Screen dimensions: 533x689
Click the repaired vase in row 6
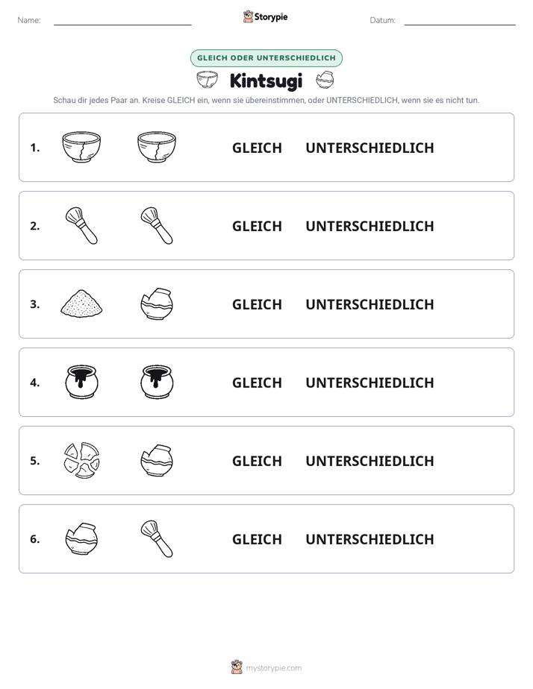(x=81, y=538)
